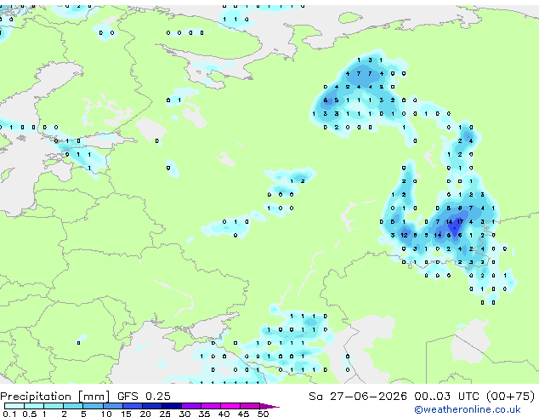Open the weatheronline.co.uk link
The width and height of the screenshot is (539, 417).
[x=468, y=409]
